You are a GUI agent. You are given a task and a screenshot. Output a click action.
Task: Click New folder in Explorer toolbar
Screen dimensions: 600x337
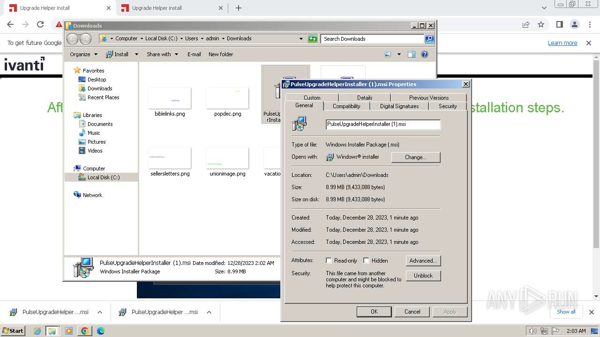pyautogui.click(x=221, y=54)
